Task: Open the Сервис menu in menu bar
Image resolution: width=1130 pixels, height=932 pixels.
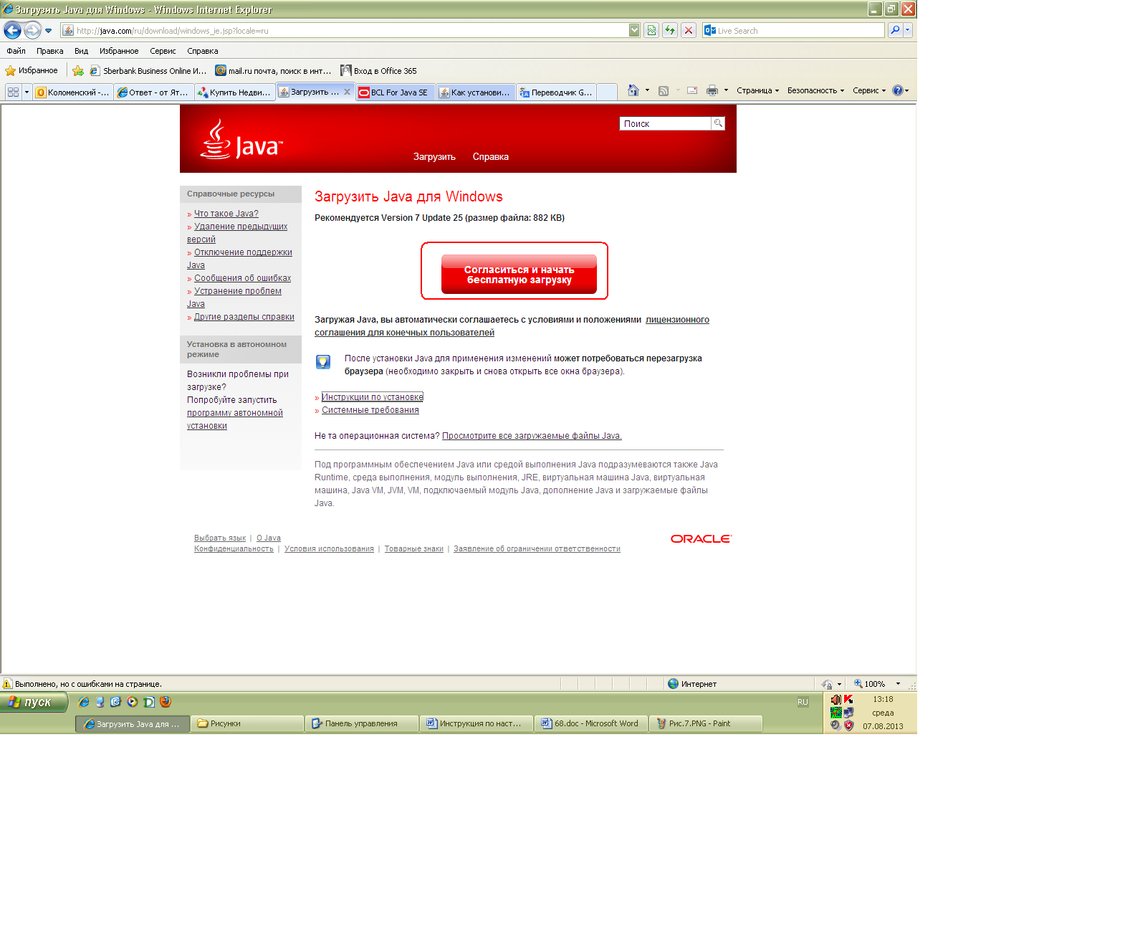Action: click(x=163, y=51)
